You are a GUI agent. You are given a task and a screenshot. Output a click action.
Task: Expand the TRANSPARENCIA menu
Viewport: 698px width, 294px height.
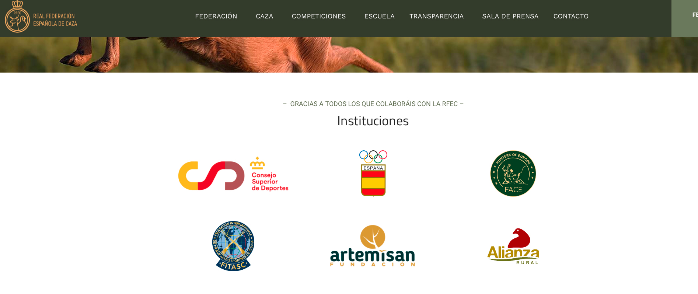click(x=436, y=17)
